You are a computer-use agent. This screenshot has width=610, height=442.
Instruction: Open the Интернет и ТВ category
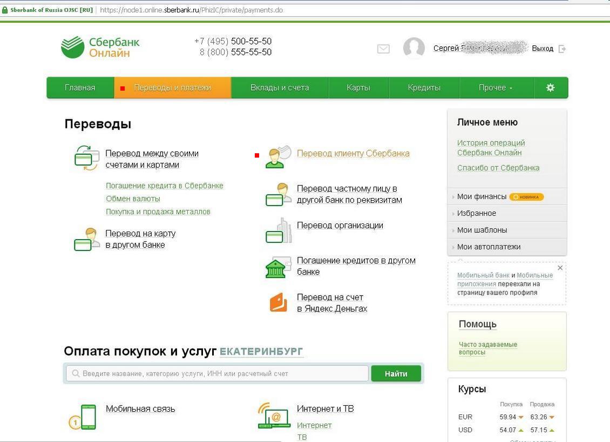tap(325, 409)
